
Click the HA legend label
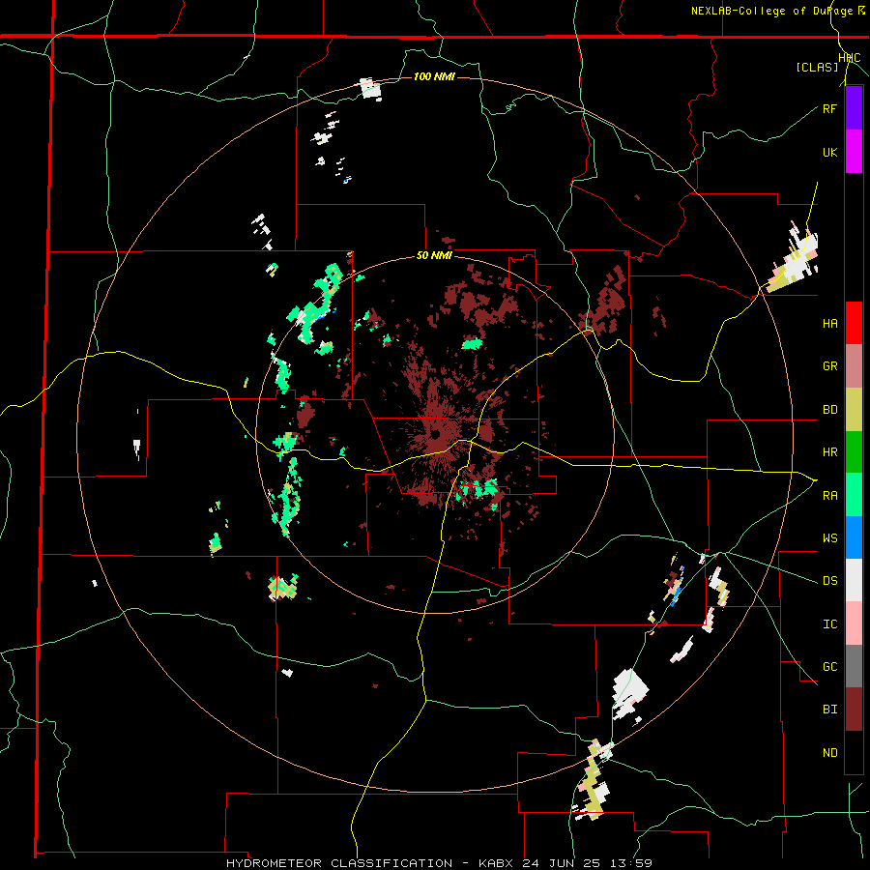pyautogui.click(x=829, y=324)
